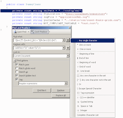Click NOT_COMPLIANT_VARIABLE in the code
This screenshot has width=123, height=118.
[60, 23]
